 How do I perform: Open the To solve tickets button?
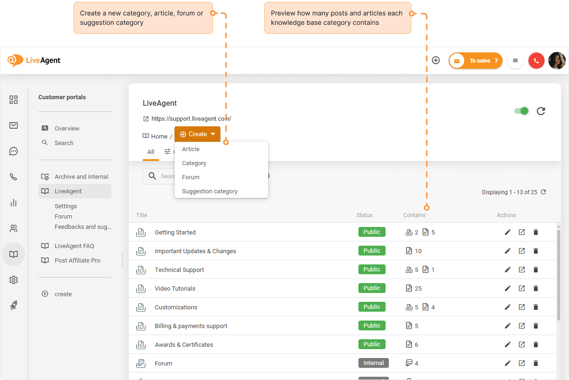pos(475,61)
